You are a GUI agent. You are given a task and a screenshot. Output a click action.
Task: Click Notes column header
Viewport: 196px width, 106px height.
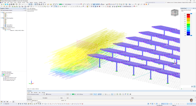pos(133,98)
